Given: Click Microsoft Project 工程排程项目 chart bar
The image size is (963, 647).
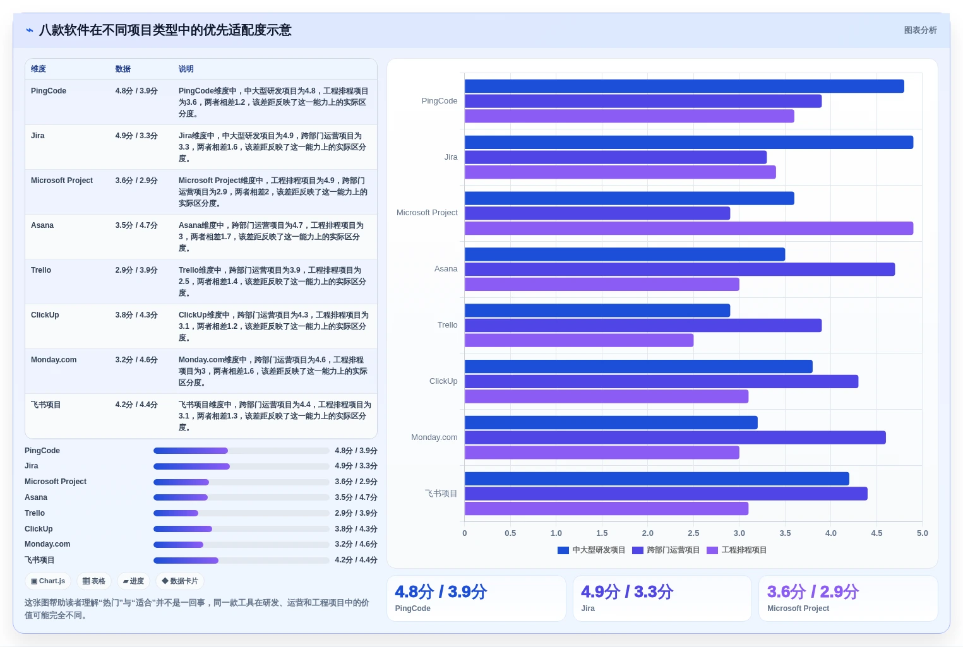Looking at the screenshot, I should tap(689, 229).
